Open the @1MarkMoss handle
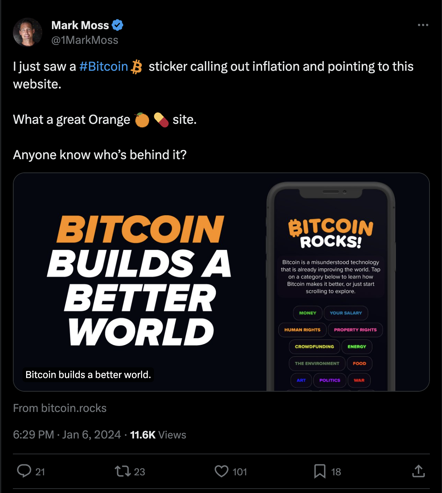This screenshot has width=442, height=493. (x=85, y=40)
